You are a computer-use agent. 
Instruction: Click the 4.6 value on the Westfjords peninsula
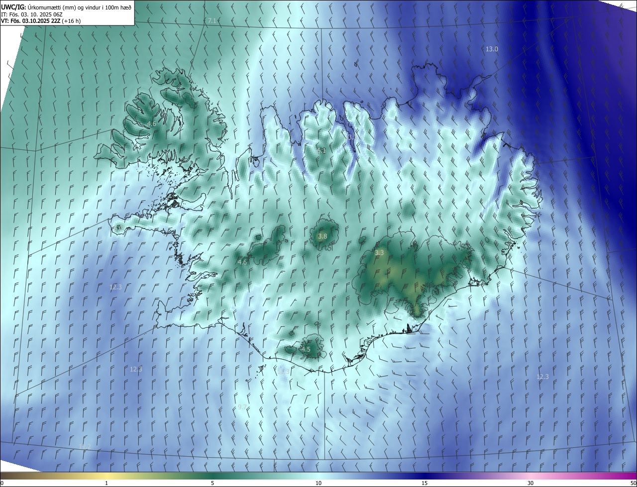point(151,123)
